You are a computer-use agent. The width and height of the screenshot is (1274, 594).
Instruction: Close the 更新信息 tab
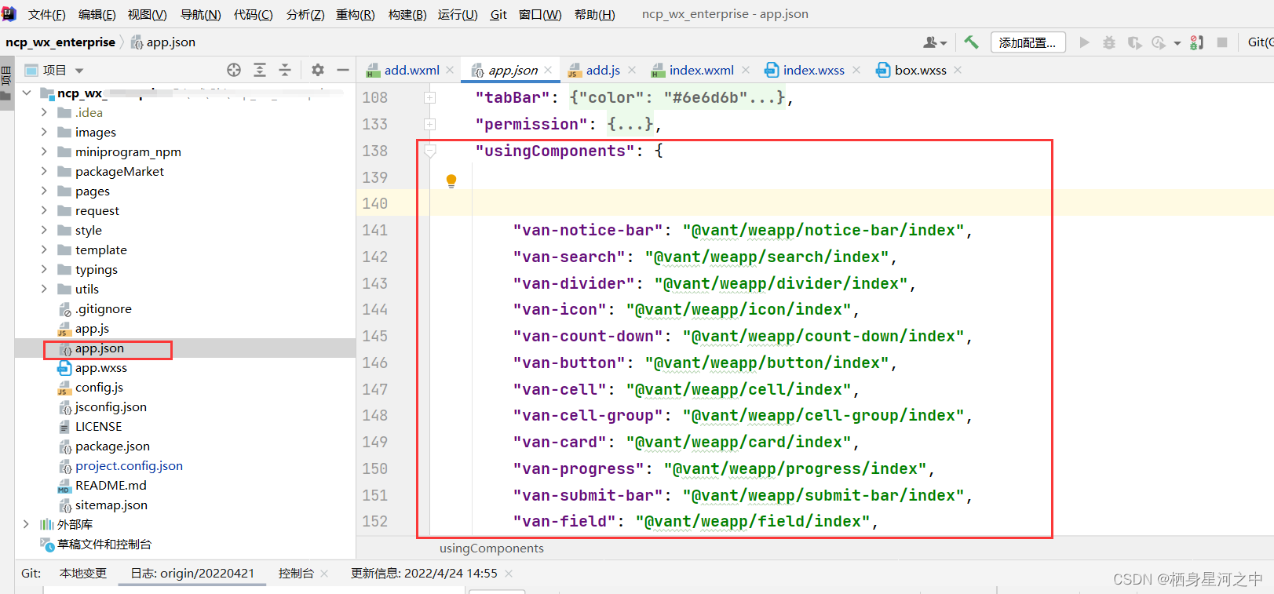tap(509, 574)
